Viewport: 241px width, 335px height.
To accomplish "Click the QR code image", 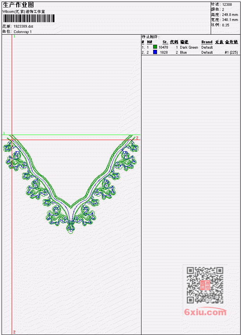I will 205,285.
